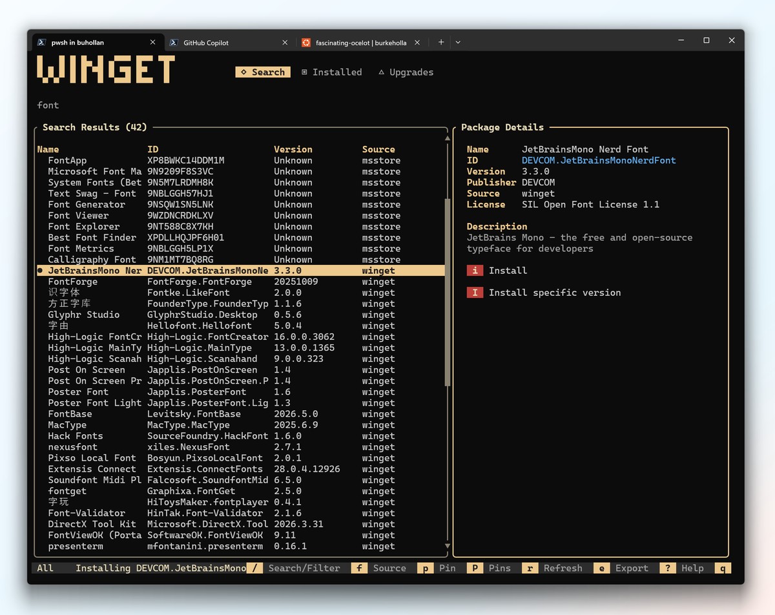The image size is (775, 615).
Task: Select the FontBase result row
Action: click(x=240, y=414)
